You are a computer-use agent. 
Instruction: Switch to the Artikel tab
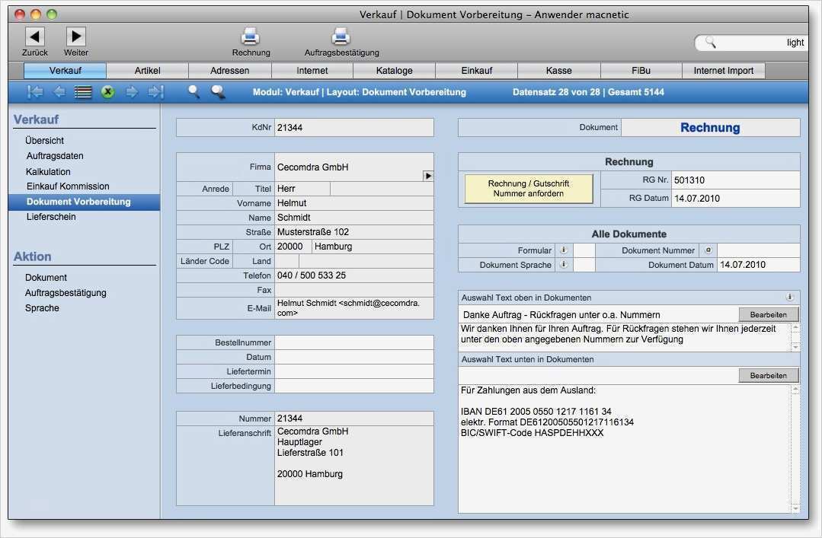tap(147, 70)
